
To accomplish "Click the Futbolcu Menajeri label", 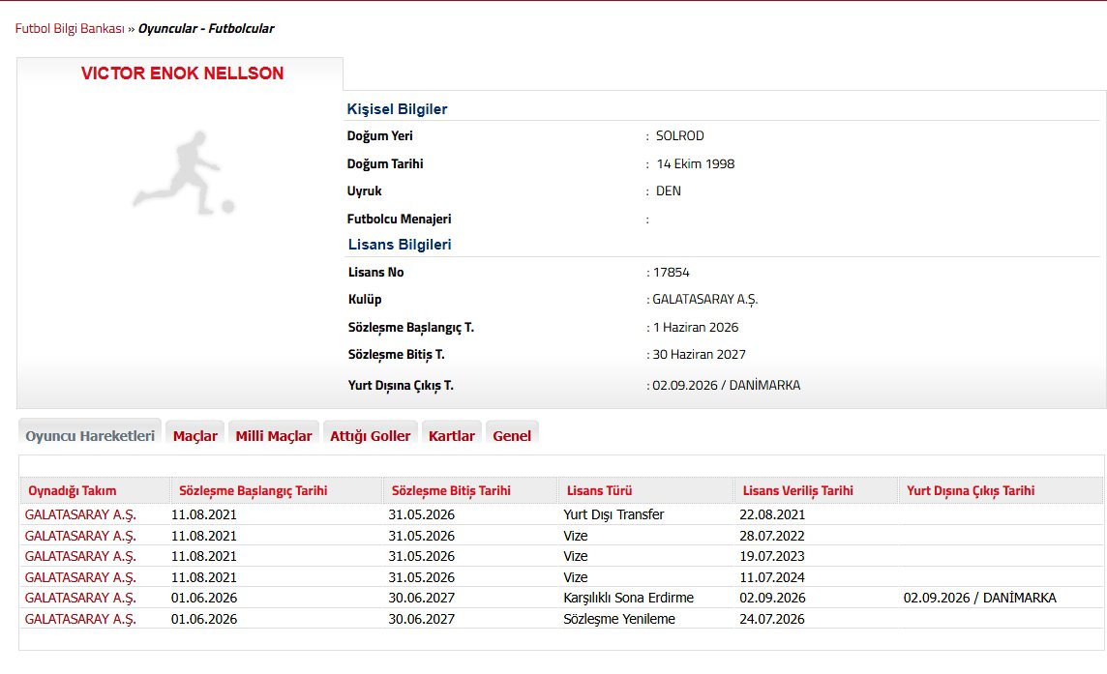I will pos(399,219).
